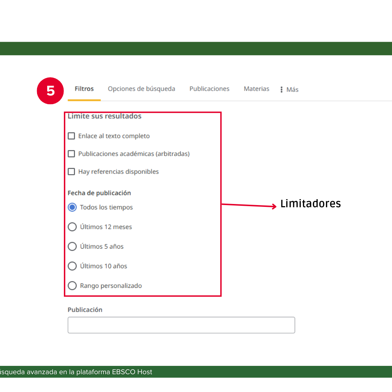Click the Fecha de publicación label
Viewport: 392px width, 392px height.
(99, 193)
